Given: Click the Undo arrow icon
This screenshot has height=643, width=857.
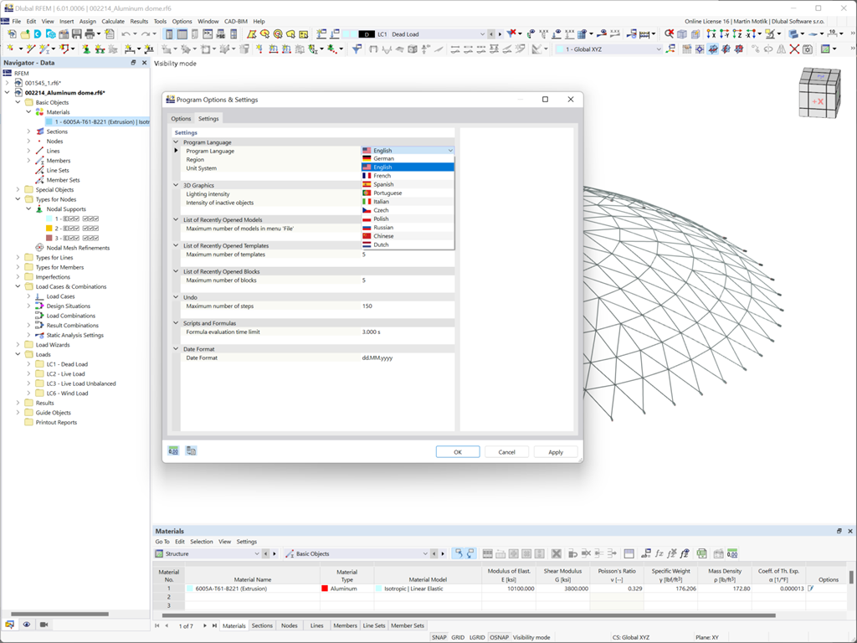Looking at the screenshot, I should (126, 33).
